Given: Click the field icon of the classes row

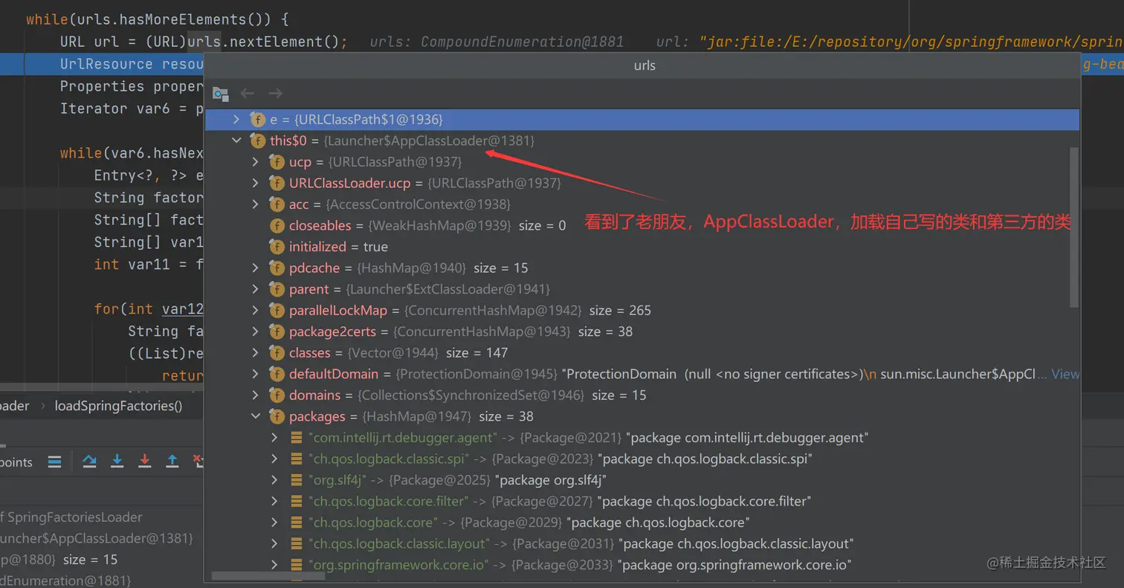Looking at the screenshot, I should click(x=277, y=352).
